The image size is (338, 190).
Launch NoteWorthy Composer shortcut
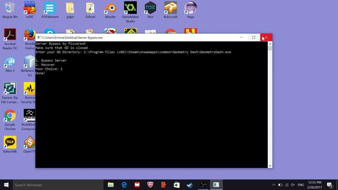coord(29,120)
